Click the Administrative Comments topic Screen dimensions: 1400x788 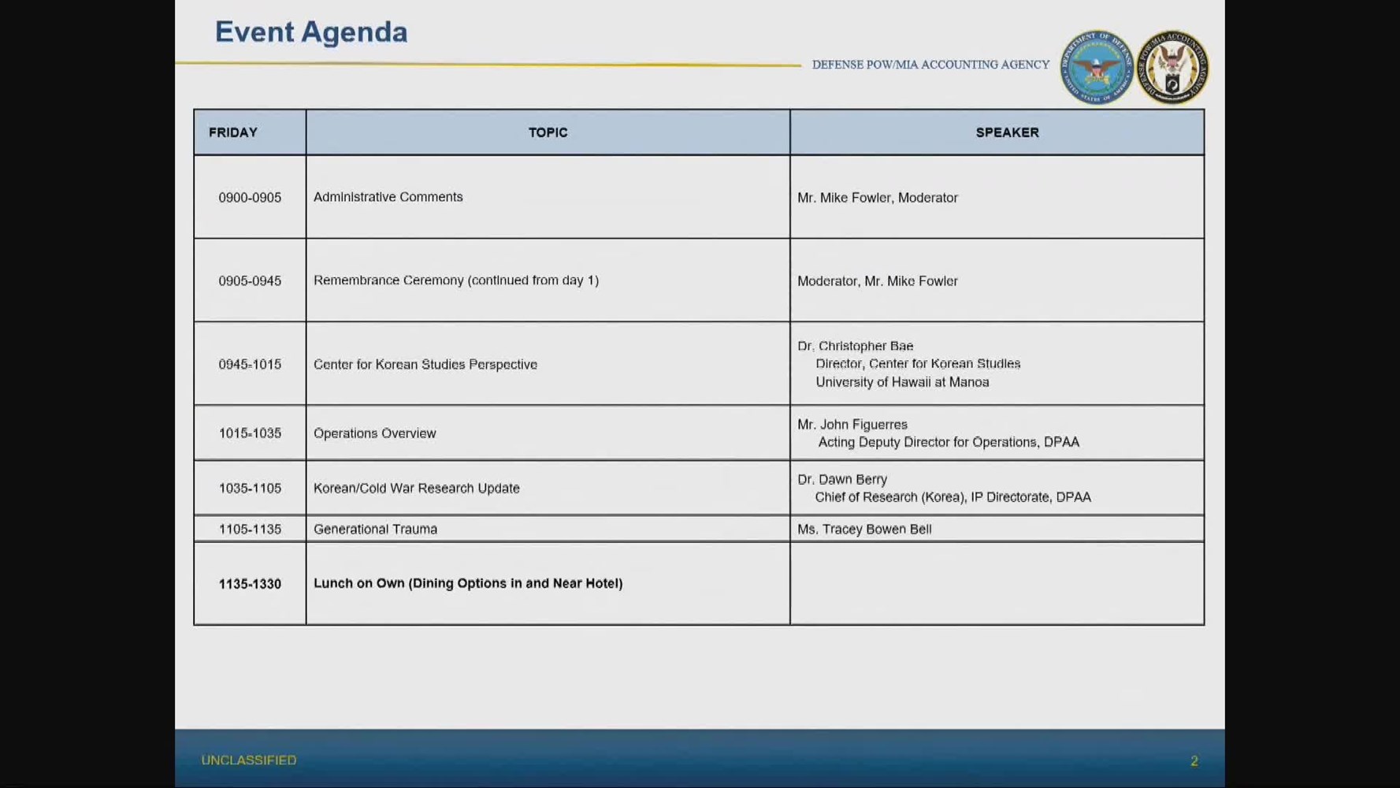pos(388,197)
